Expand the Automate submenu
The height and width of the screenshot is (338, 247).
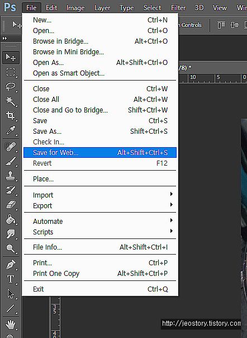(100, 222)
